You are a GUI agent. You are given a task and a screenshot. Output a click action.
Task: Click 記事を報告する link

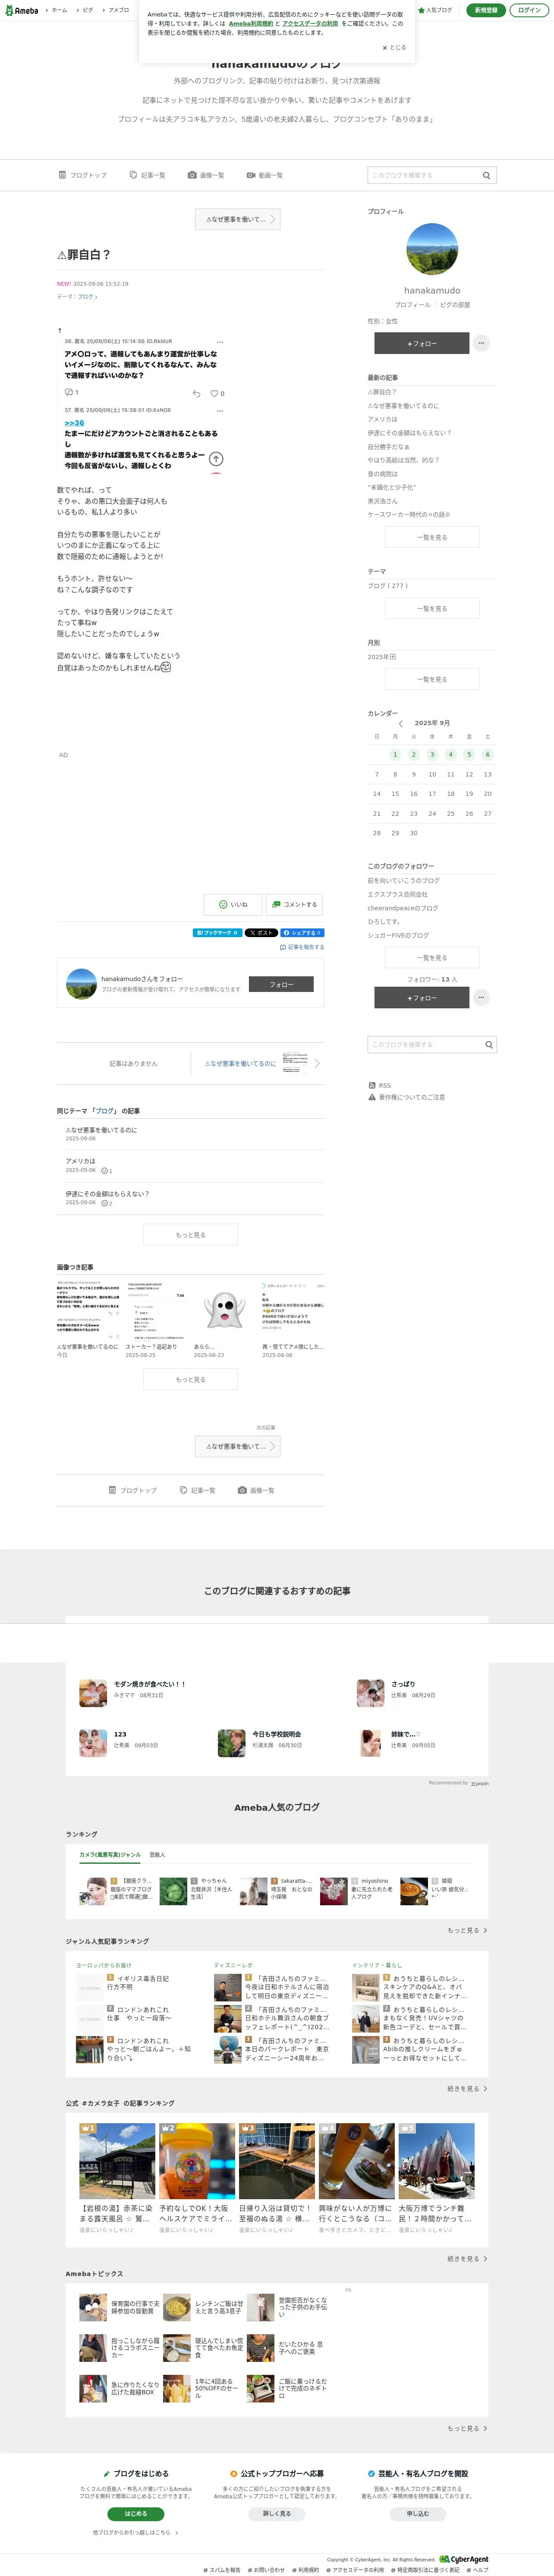coord(302,947)
